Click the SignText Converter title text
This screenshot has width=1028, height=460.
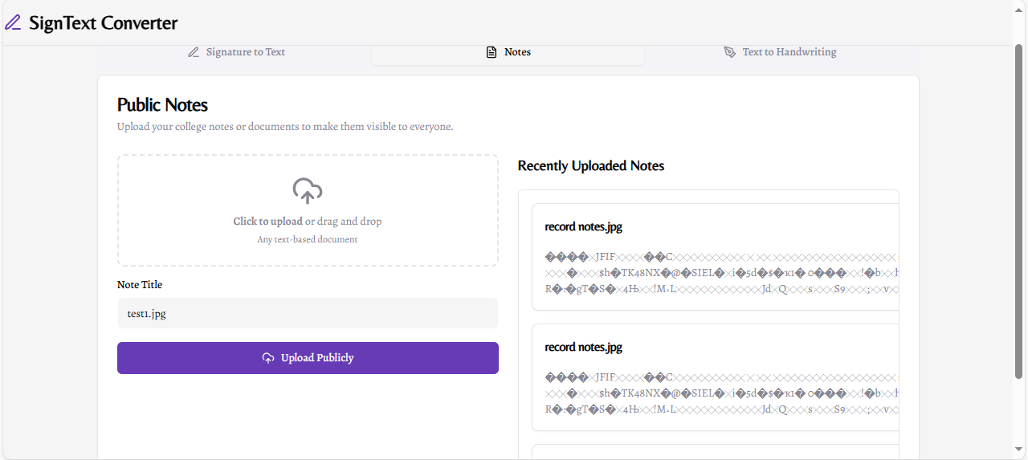click(104, 22)
